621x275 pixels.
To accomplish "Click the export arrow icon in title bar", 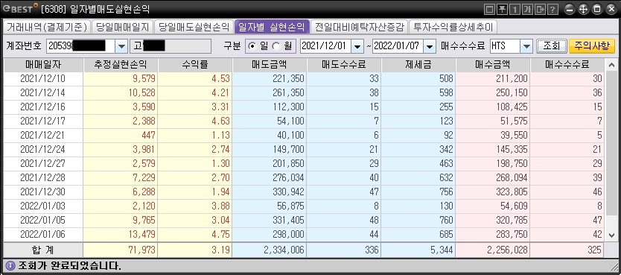I will (x=540, y=10).
